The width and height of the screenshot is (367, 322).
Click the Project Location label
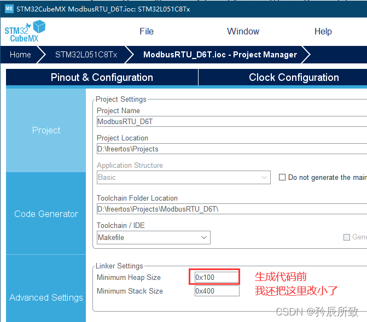click(x=123, y=138)
